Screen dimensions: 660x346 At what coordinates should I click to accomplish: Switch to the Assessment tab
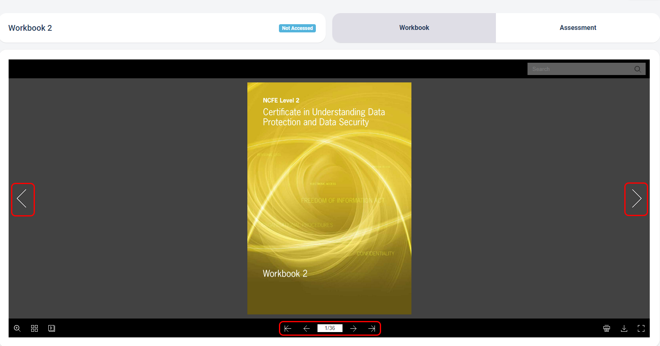click(x=578, y=28)
